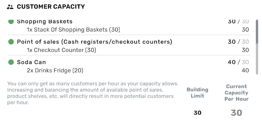Image resolution: width=262 pixels, height=121 pixels.
Task: Click the green status dot beside Shopping Baskets
Action: [11, 21]
